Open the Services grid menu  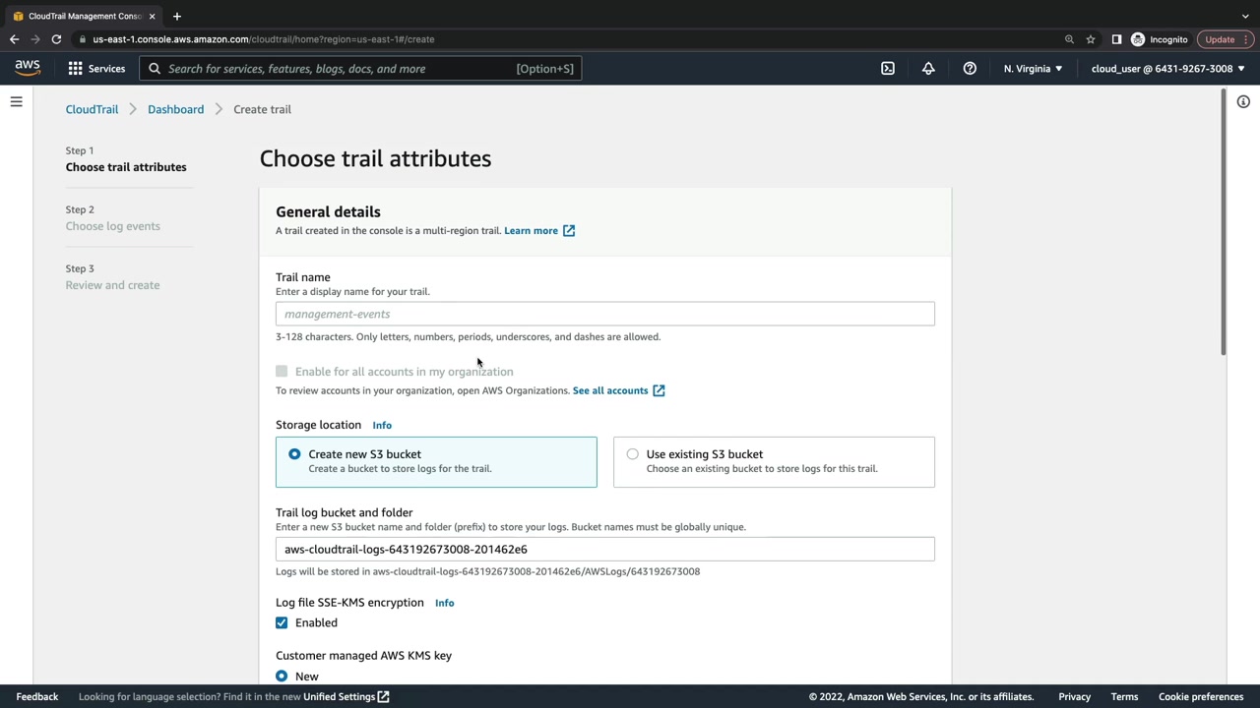pyautogui.click(x=96, y=69)
